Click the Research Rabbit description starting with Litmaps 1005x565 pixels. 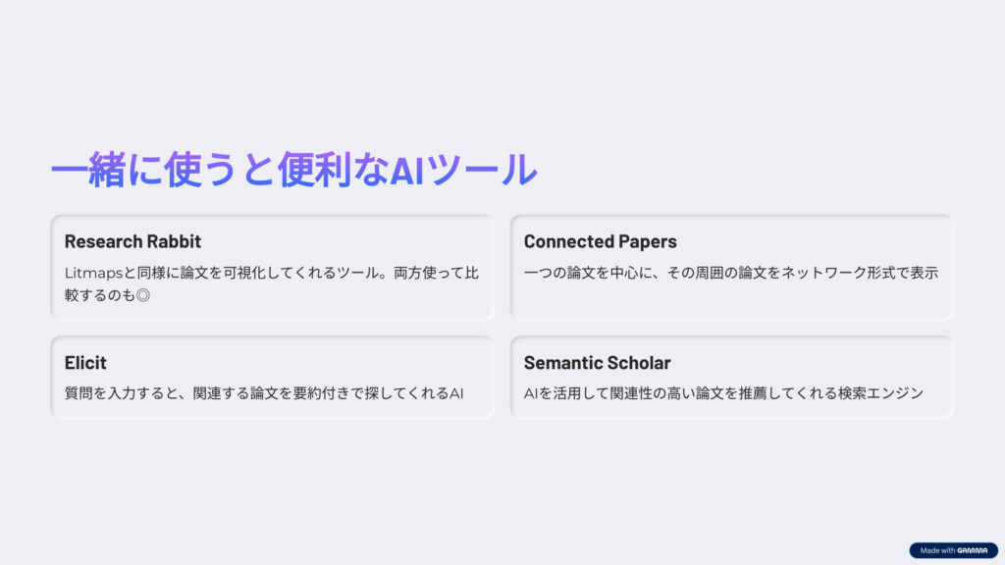[272, 283]
